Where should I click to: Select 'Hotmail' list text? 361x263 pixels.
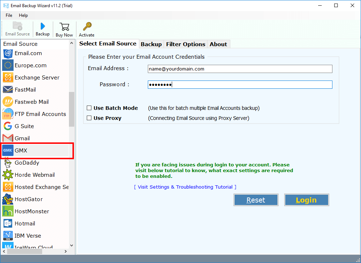(x=25, y=223)
